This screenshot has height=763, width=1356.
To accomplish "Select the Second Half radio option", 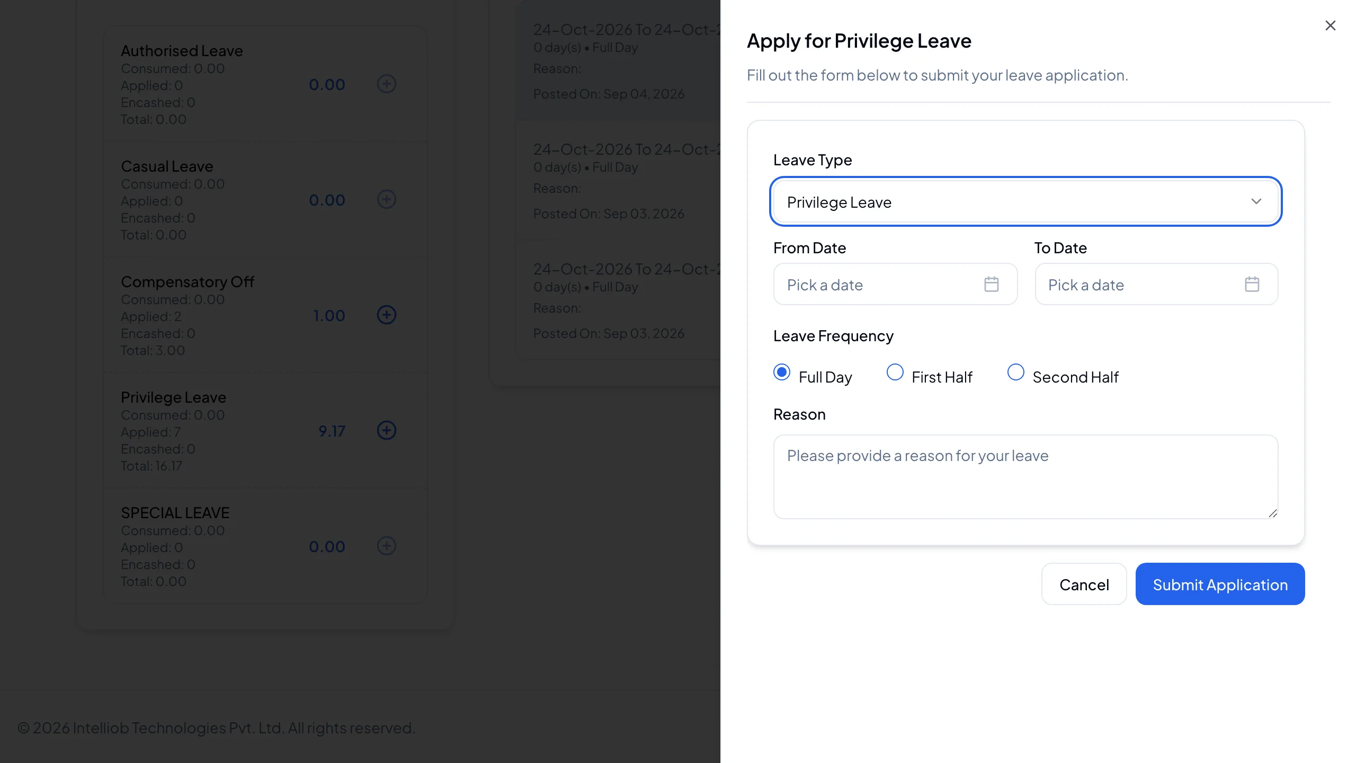I will (1015, 372).
